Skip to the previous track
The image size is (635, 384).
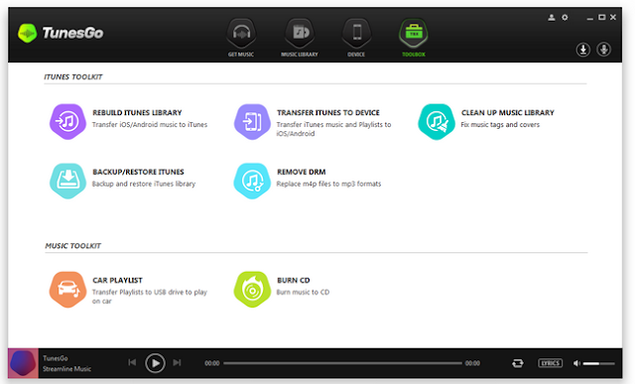coord(132,362)
